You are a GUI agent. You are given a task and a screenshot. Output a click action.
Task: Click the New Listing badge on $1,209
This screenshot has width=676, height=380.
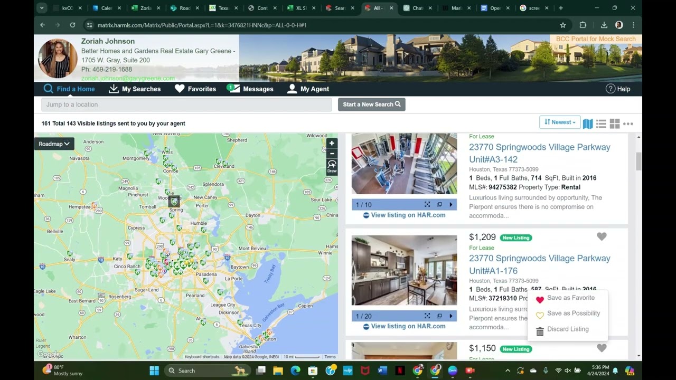515,237
